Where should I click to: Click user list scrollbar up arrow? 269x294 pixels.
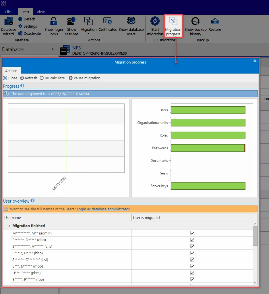[255, 224]
